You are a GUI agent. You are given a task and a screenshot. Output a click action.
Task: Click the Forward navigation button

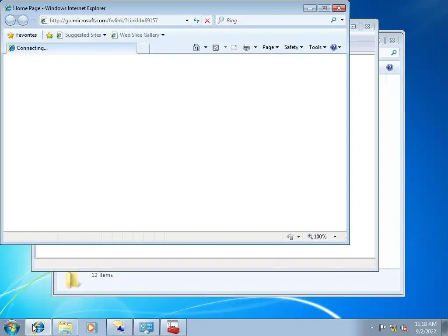coord(23,20)
